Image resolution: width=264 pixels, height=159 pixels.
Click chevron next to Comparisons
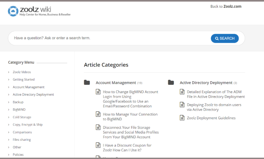point(9,132)
